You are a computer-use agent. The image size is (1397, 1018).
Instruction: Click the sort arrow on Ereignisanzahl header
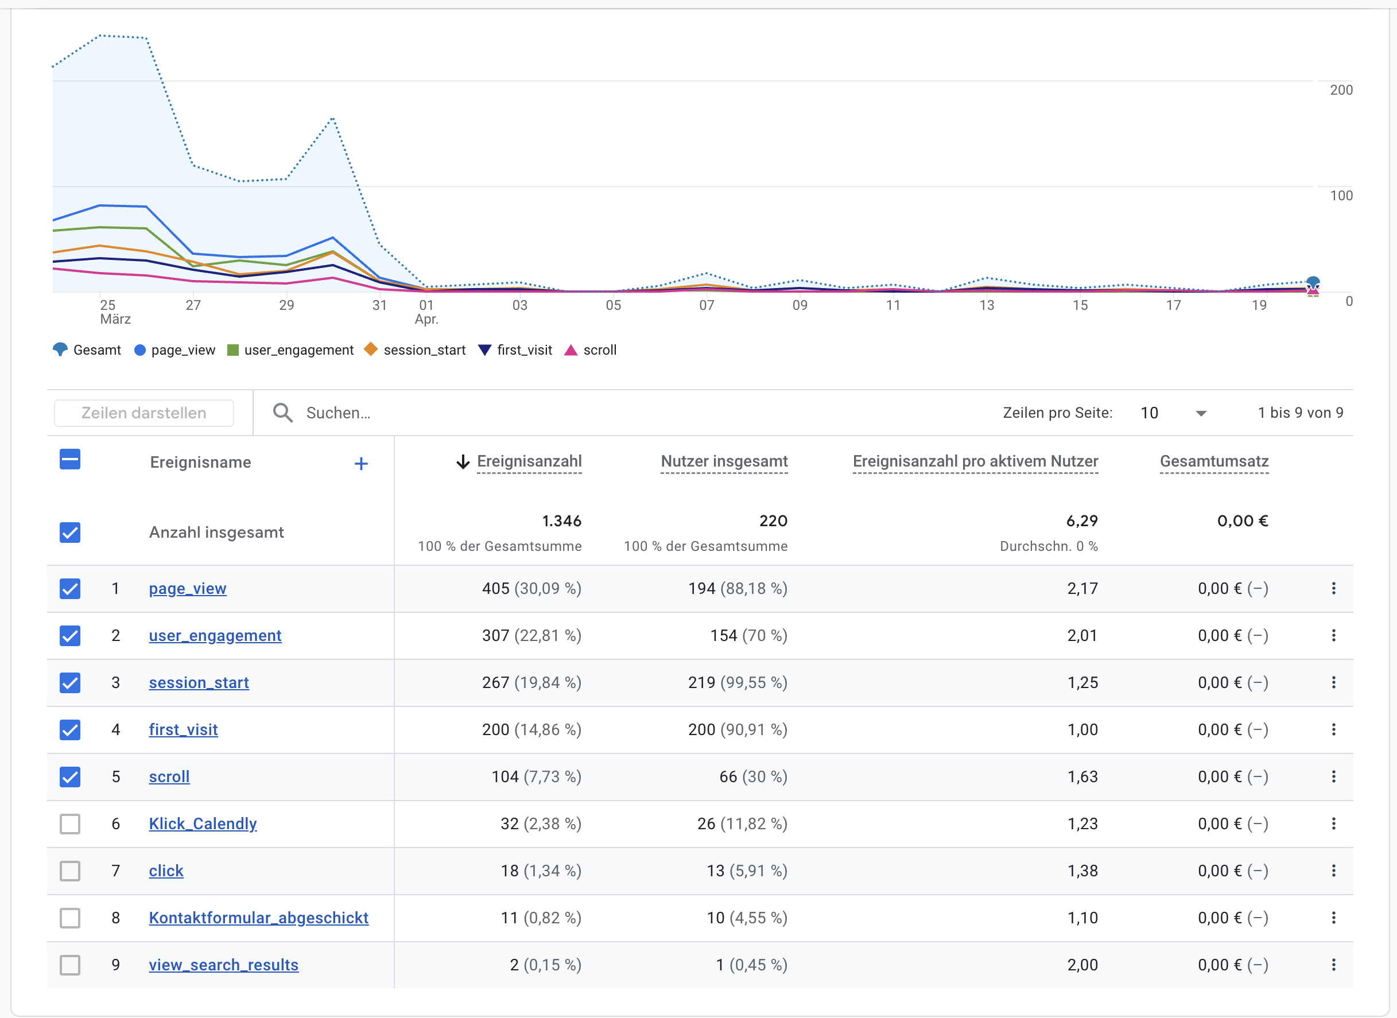(462, 461)
